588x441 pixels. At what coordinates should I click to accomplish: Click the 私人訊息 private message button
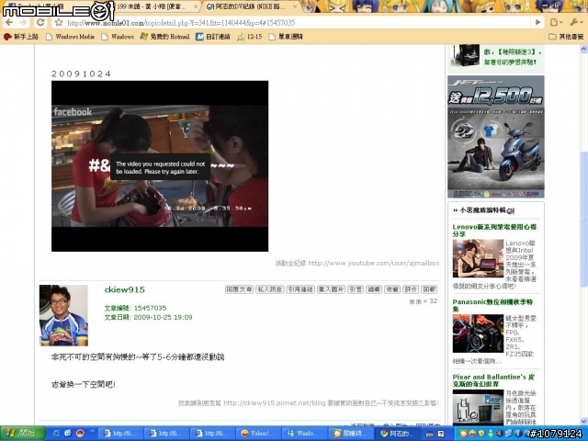[x=269, y=289]
